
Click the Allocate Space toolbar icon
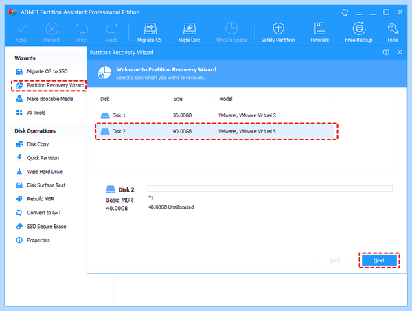coord(231,28)
